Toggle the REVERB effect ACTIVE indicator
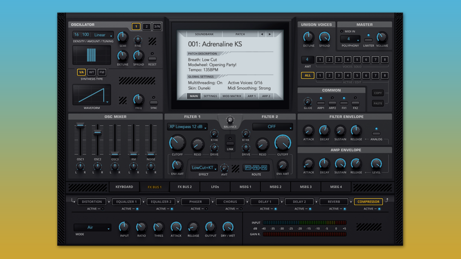The image size is (461, 259). coord(344,209)
